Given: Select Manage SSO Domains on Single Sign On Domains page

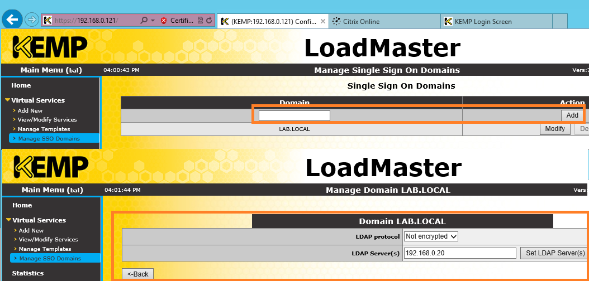Looking at the screenshot, I should pyautogui.click(x=54, y=139).
